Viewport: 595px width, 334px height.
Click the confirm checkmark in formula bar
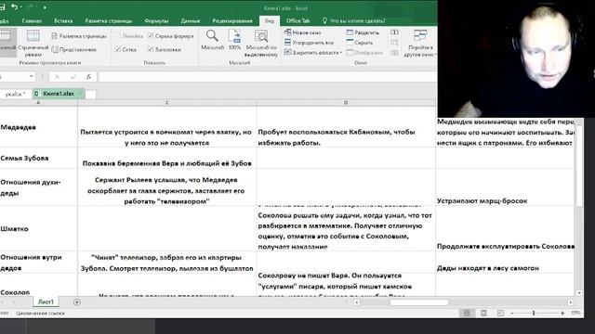pyautogui.click(x=73, y=77)
